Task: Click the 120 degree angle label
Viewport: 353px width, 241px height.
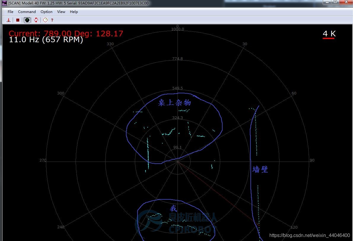Action: click(294, 227)
